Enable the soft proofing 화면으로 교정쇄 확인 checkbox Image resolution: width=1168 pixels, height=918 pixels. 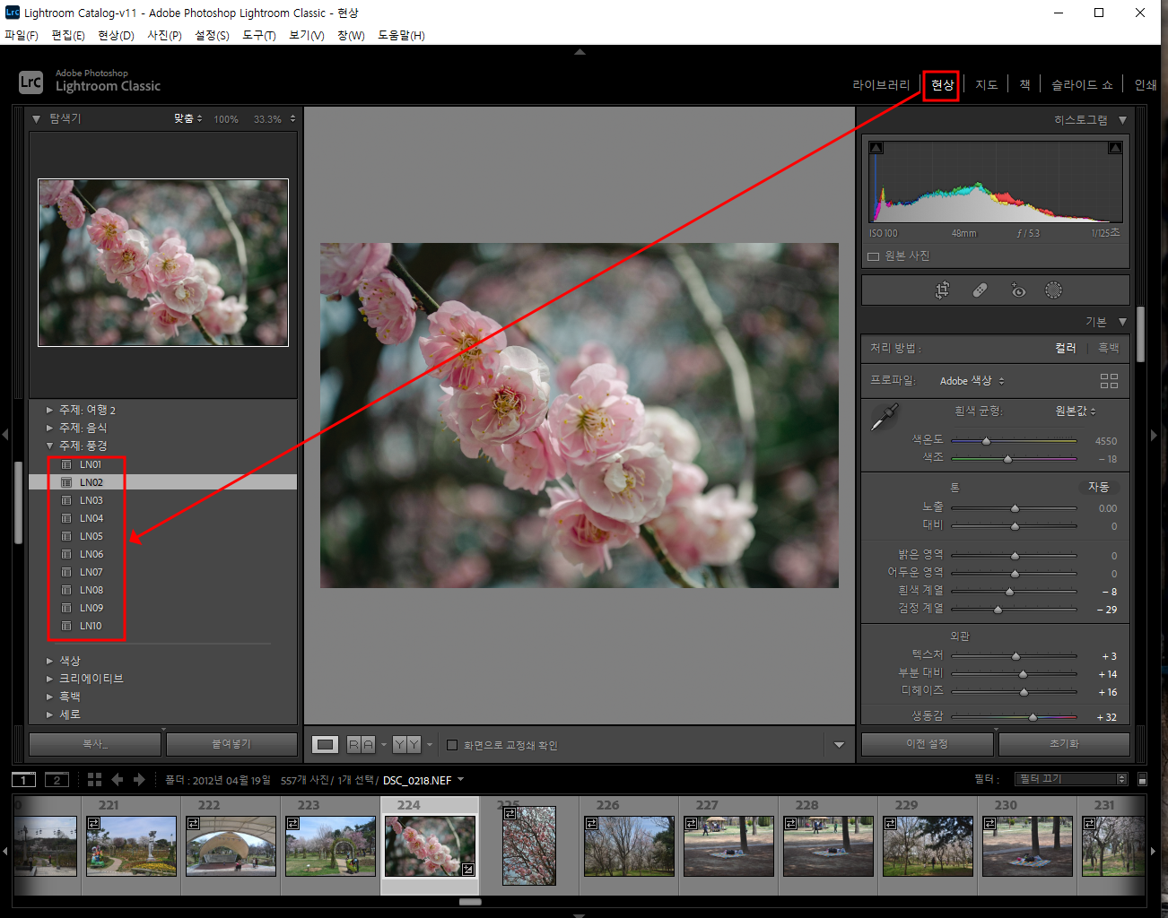click(452, 745)
